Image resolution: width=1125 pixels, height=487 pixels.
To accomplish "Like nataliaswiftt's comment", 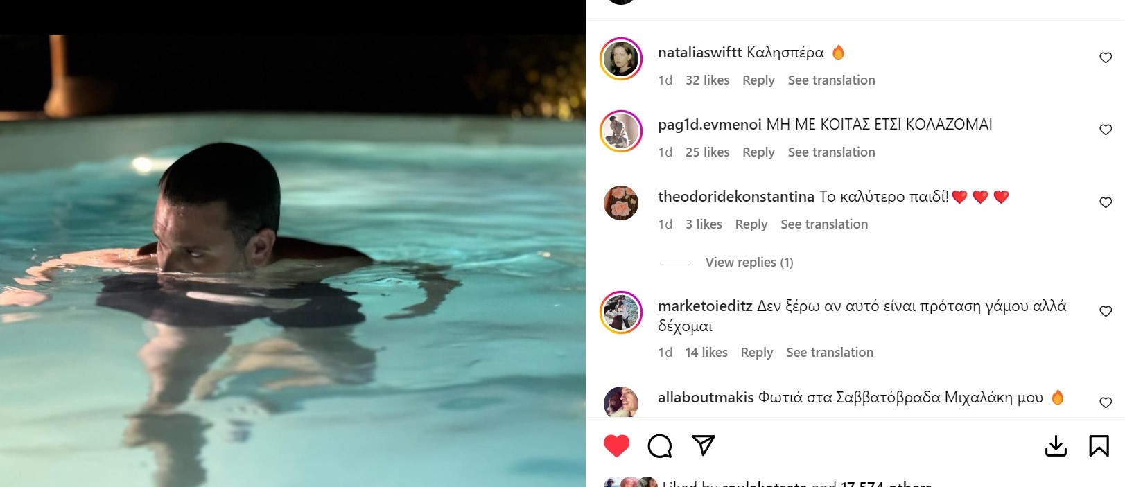I will pyautogui.click(x=1106, y=58).
